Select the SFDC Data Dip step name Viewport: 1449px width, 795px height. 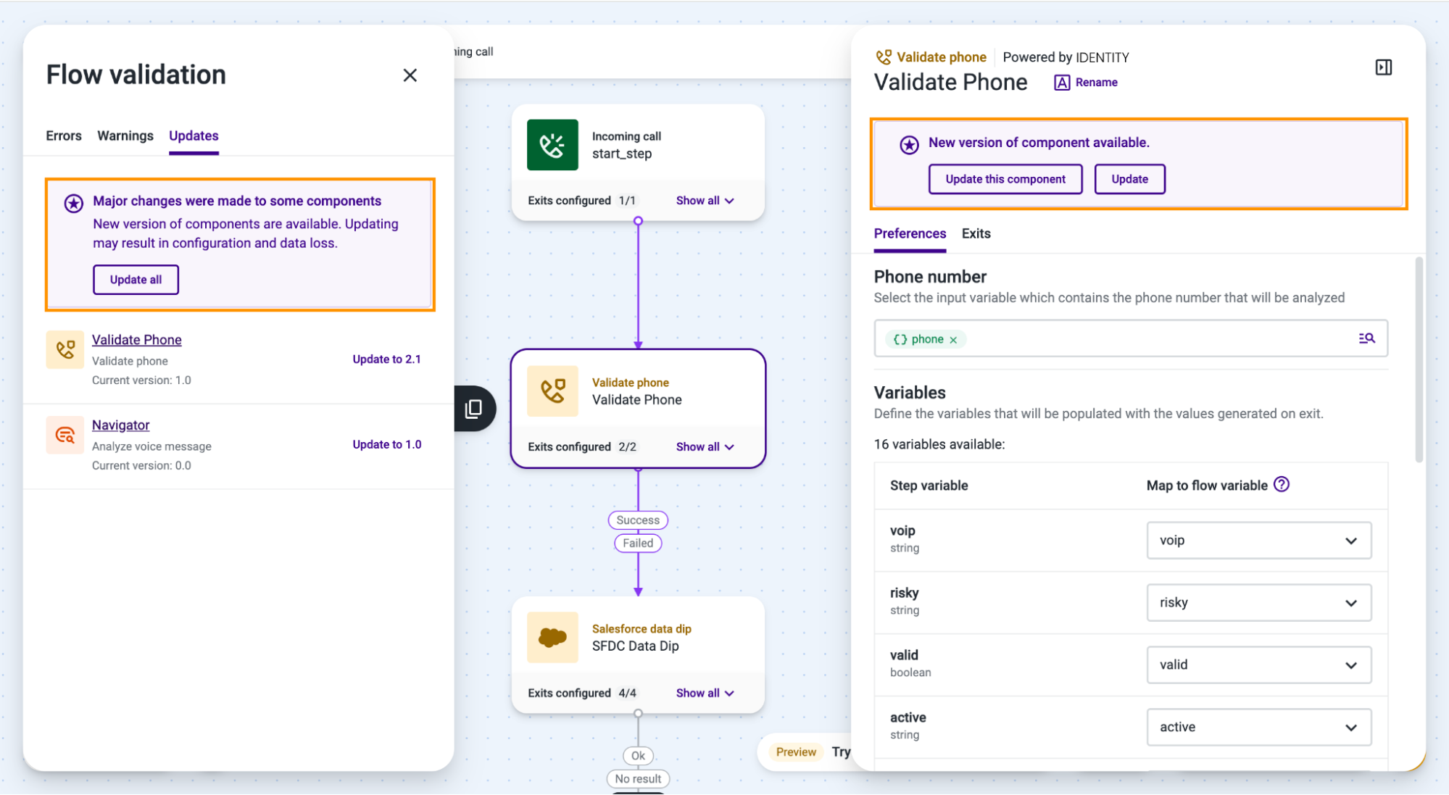pos(635,646)
